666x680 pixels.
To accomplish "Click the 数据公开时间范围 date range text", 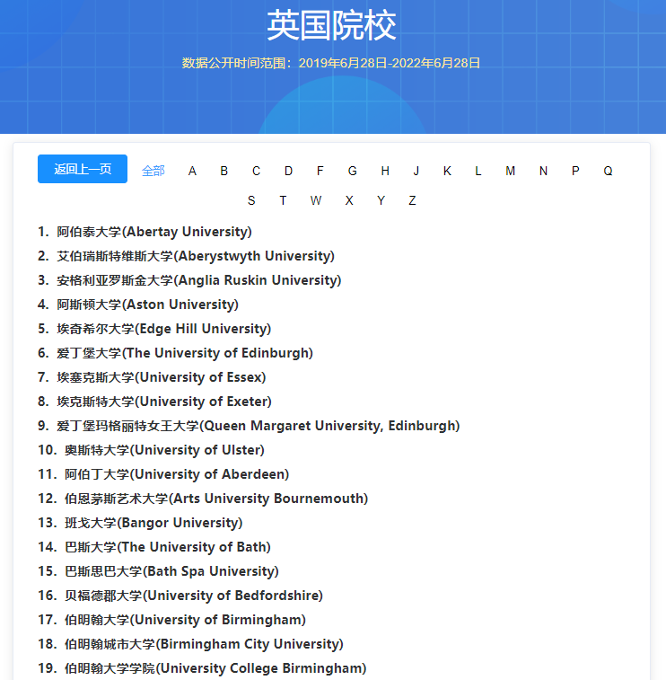I will [330, 63].
